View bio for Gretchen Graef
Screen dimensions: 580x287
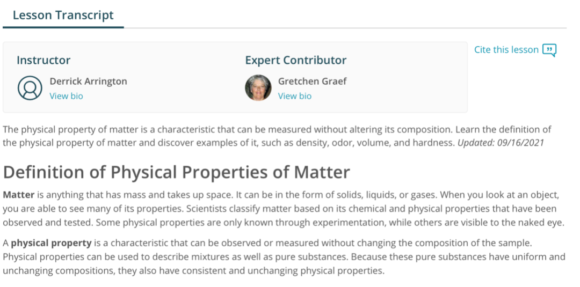pos(295,96)
